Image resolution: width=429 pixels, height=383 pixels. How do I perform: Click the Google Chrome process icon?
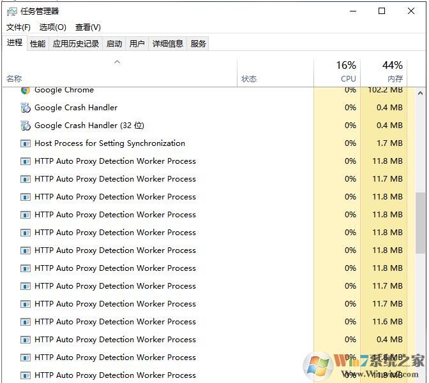coord(26,90)
